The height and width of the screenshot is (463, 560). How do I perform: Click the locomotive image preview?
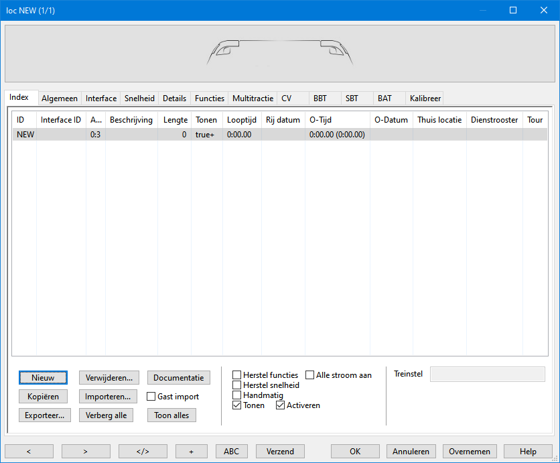(279, 54)
